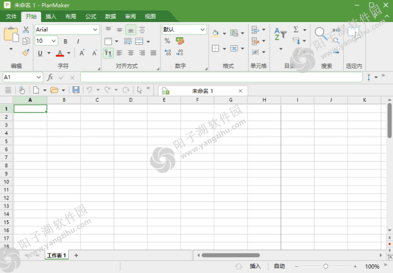Align text left horizontally
393x273 pixels.
[x=120, y=53]
